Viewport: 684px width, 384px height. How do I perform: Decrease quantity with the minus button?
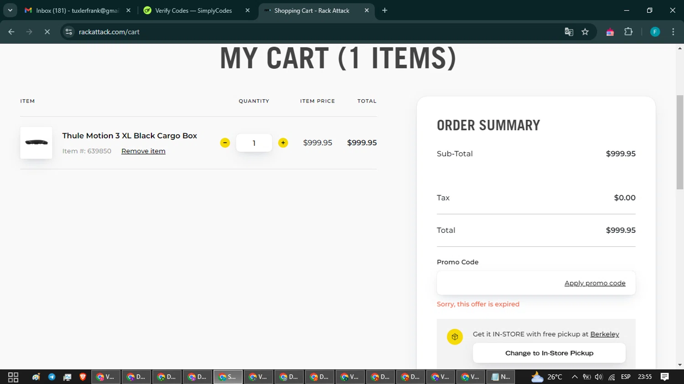click(x=225, y=143)
